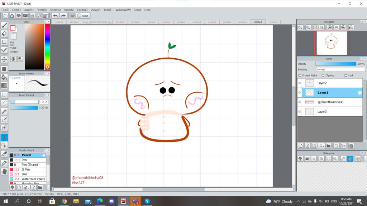367x206 pixels.
Task: Undock the Brush Preview panel
Action: tap(45, 73)
